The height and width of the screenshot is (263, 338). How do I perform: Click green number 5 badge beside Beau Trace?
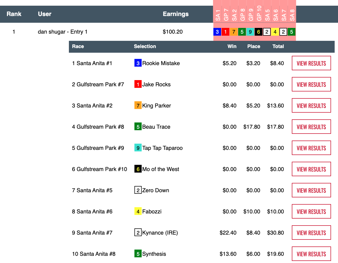138,127
